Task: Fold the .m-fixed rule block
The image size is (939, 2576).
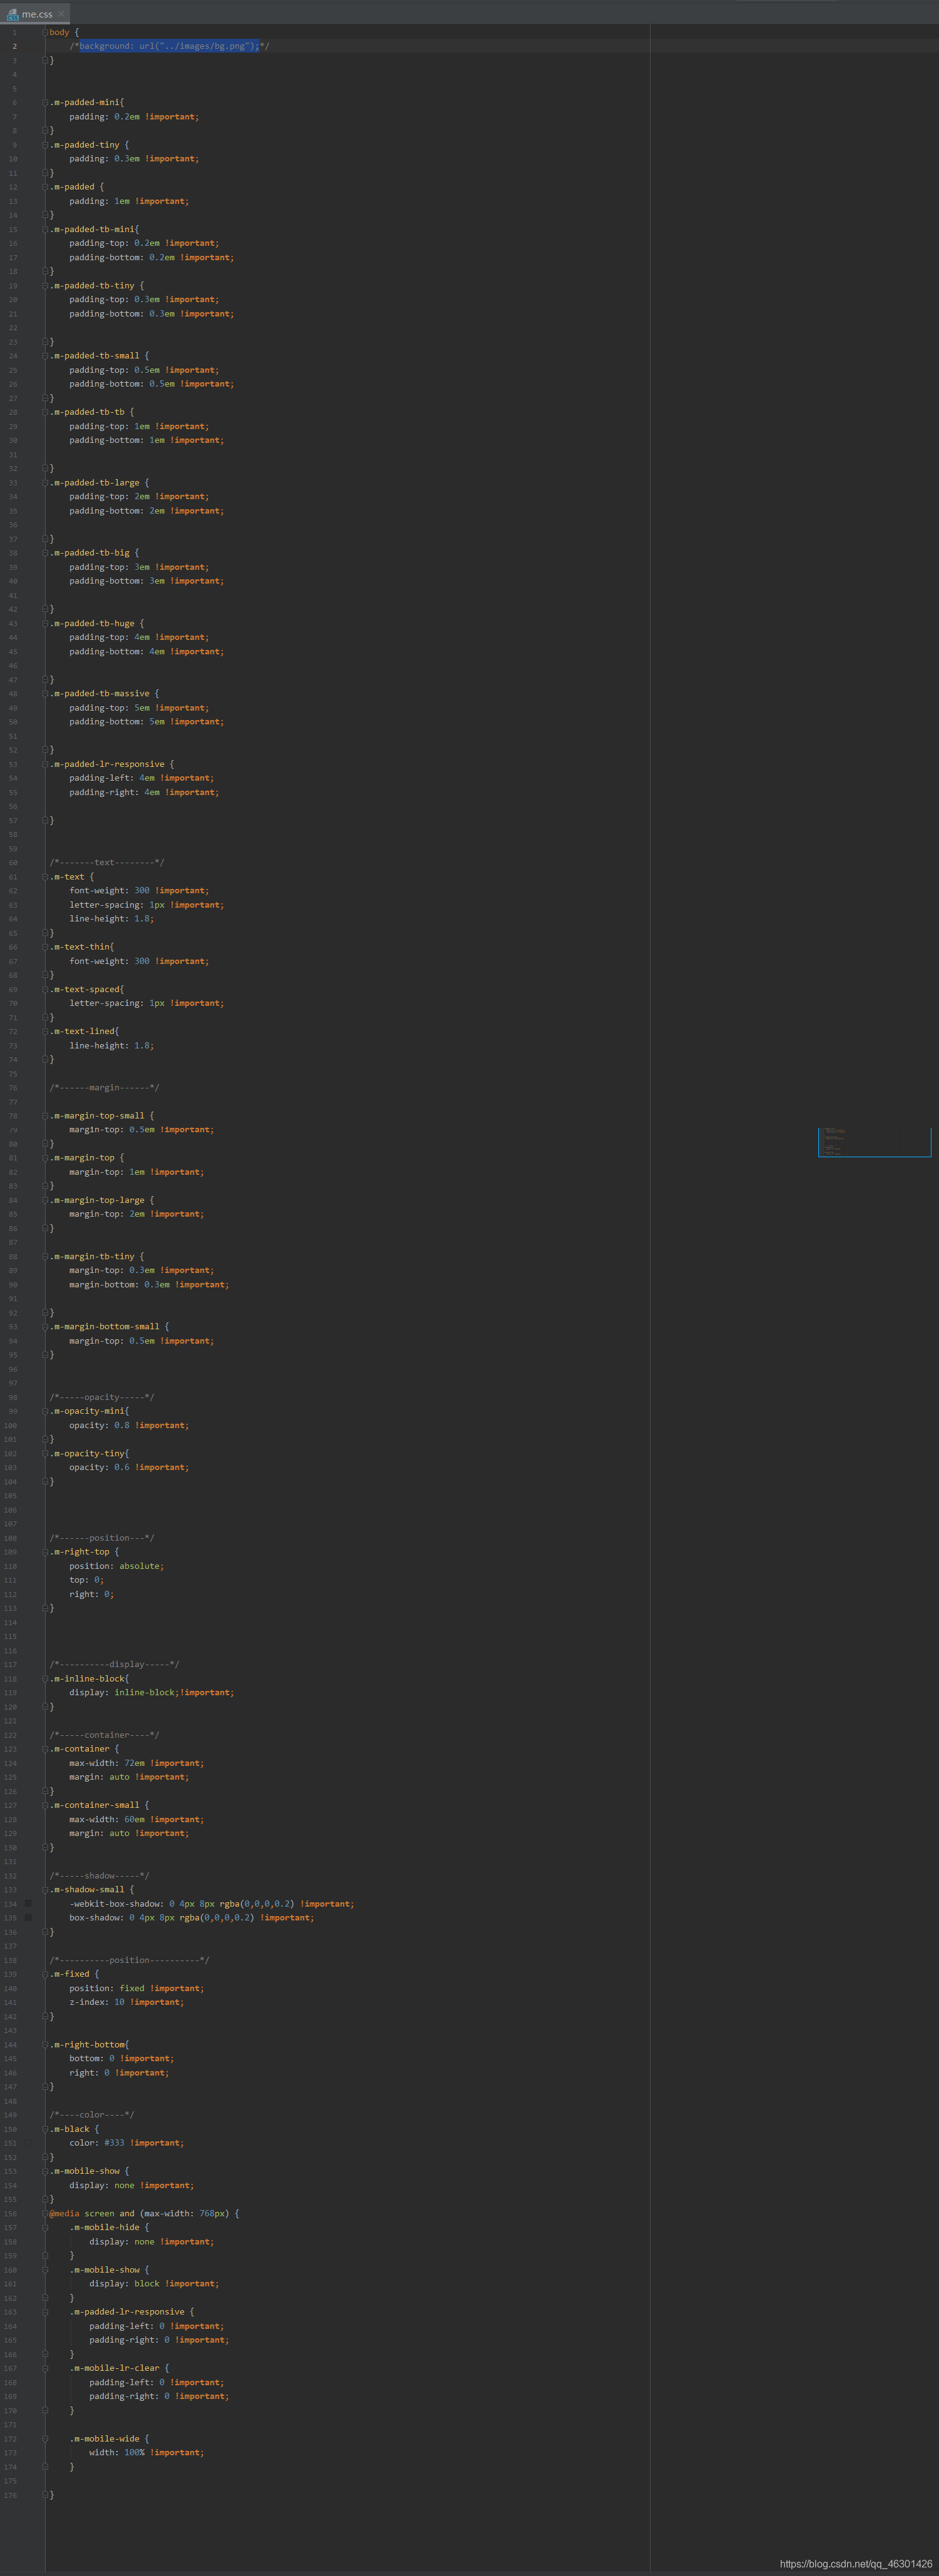Action: pos(45,1974)
